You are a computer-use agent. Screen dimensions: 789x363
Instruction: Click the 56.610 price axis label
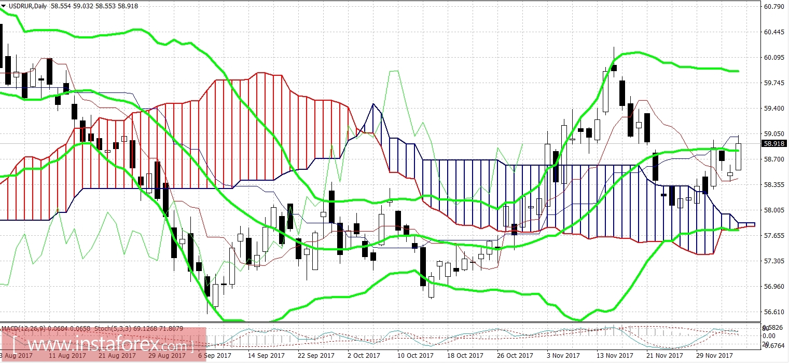coord(774,312)
